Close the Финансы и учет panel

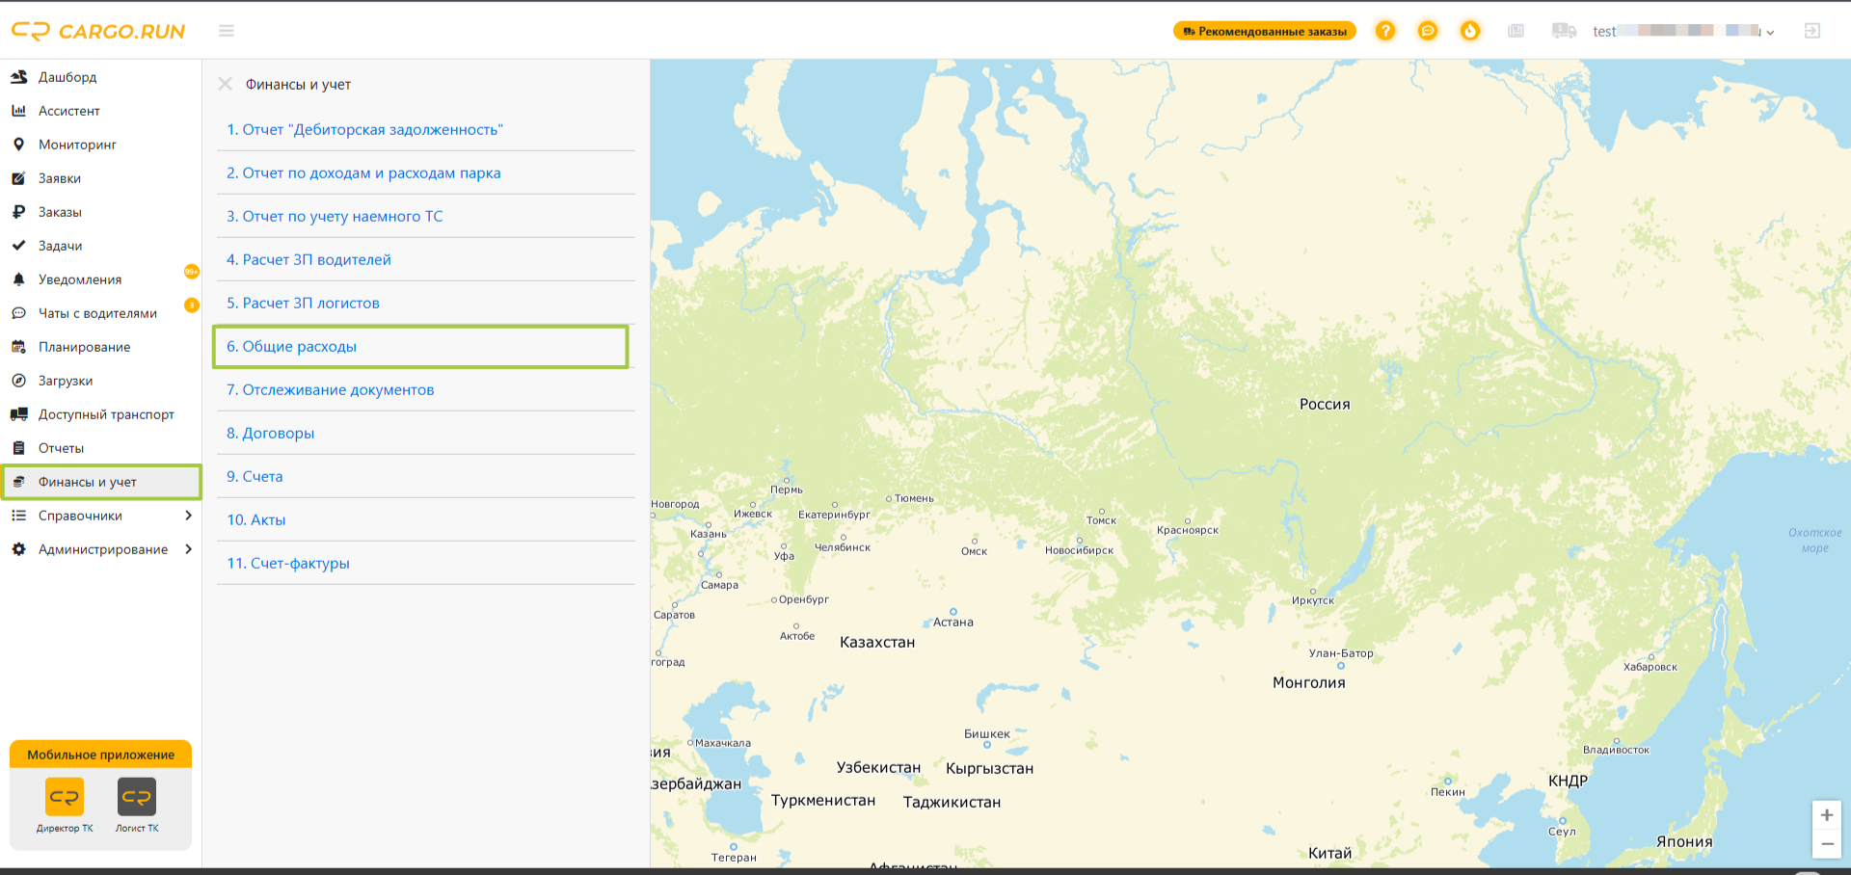click(225, 84)
